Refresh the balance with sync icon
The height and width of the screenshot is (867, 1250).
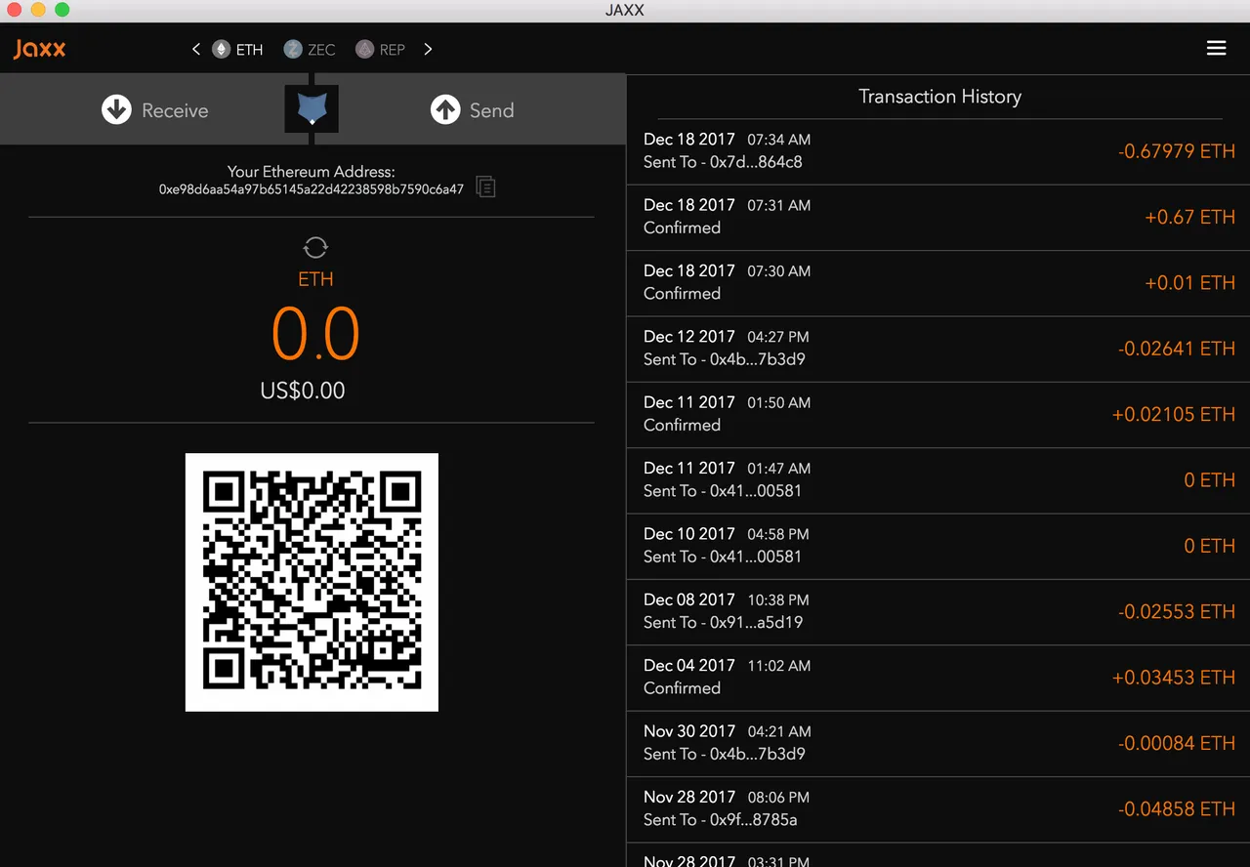pos(314,247)
